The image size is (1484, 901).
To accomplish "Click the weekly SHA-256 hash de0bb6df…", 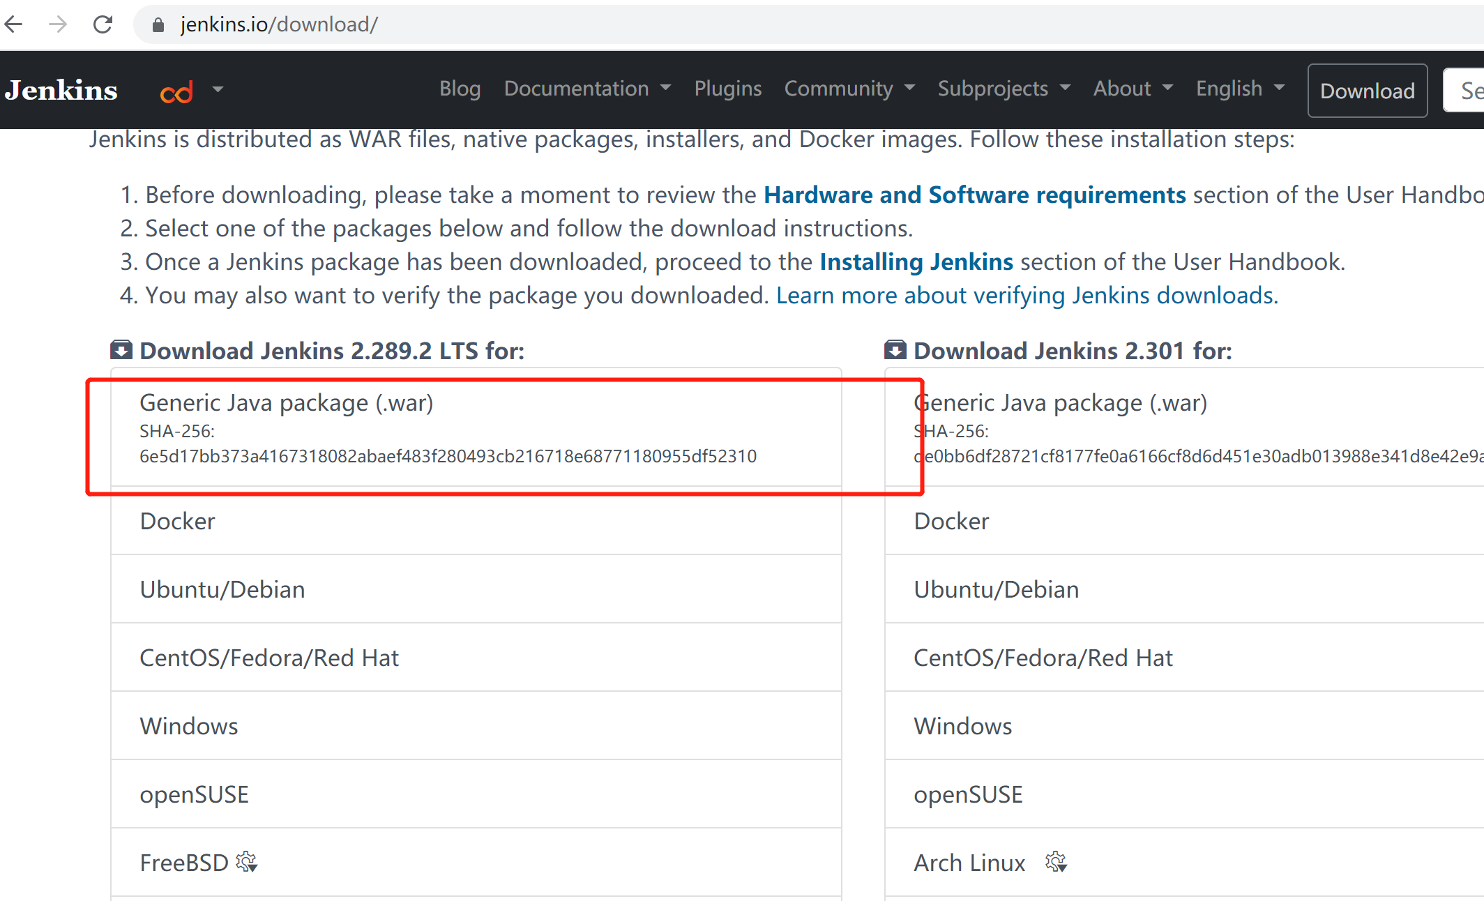I will 1199,456.
